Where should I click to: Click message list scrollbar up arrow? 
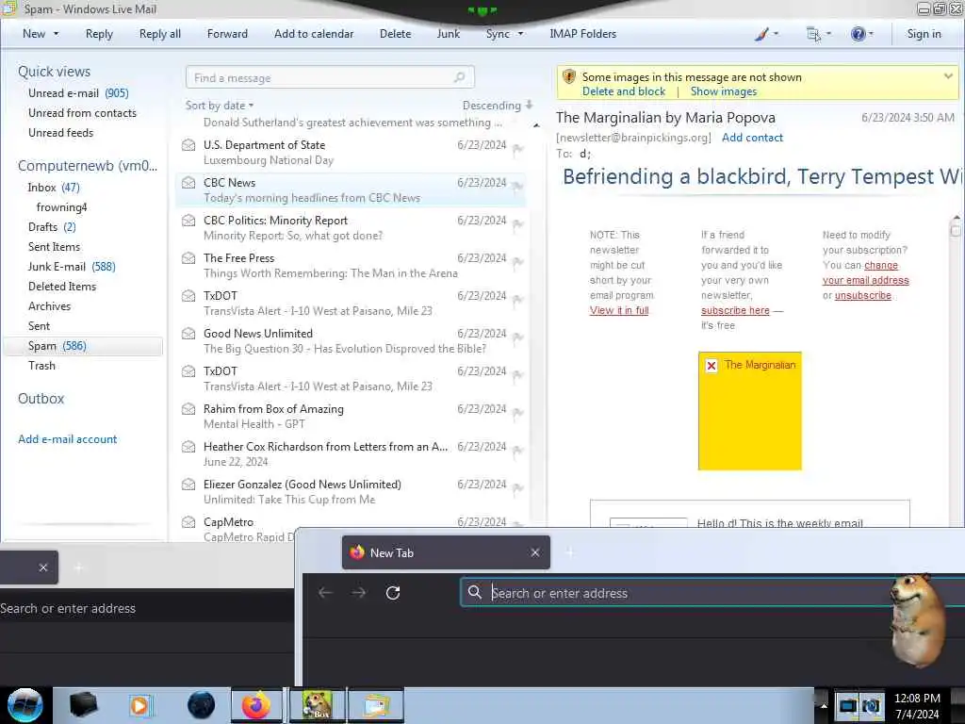pos(536,125)
